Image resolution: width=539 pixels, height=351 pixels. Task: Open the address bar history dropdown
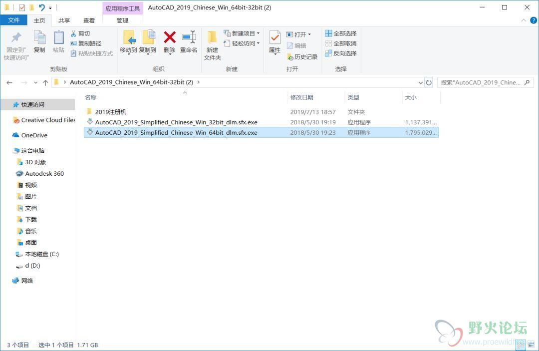pyautogui.click(x=420, y=82)
